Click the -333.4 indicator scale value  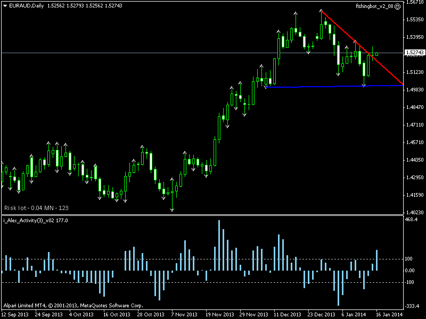pyautogui.click(x=412, y=306)
